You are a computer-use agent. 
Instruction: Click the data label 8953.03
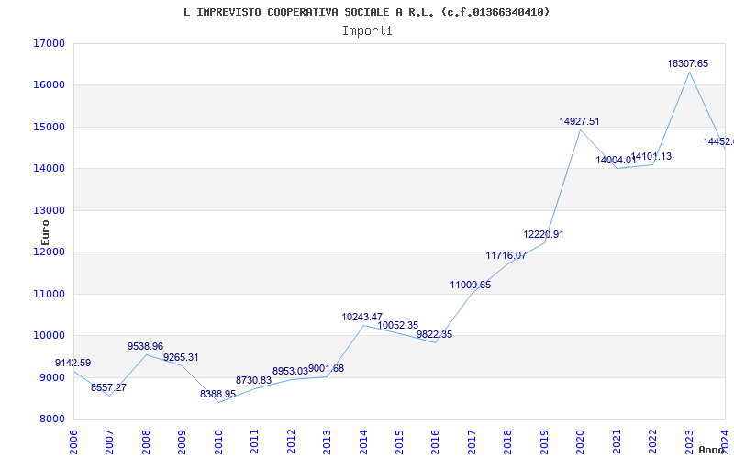tap(290, 372)
